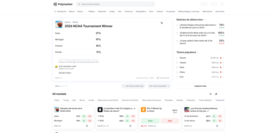Click gift icon on crude oil market card
The height and width of the screenshot is (133, 274).
[130, 126]
